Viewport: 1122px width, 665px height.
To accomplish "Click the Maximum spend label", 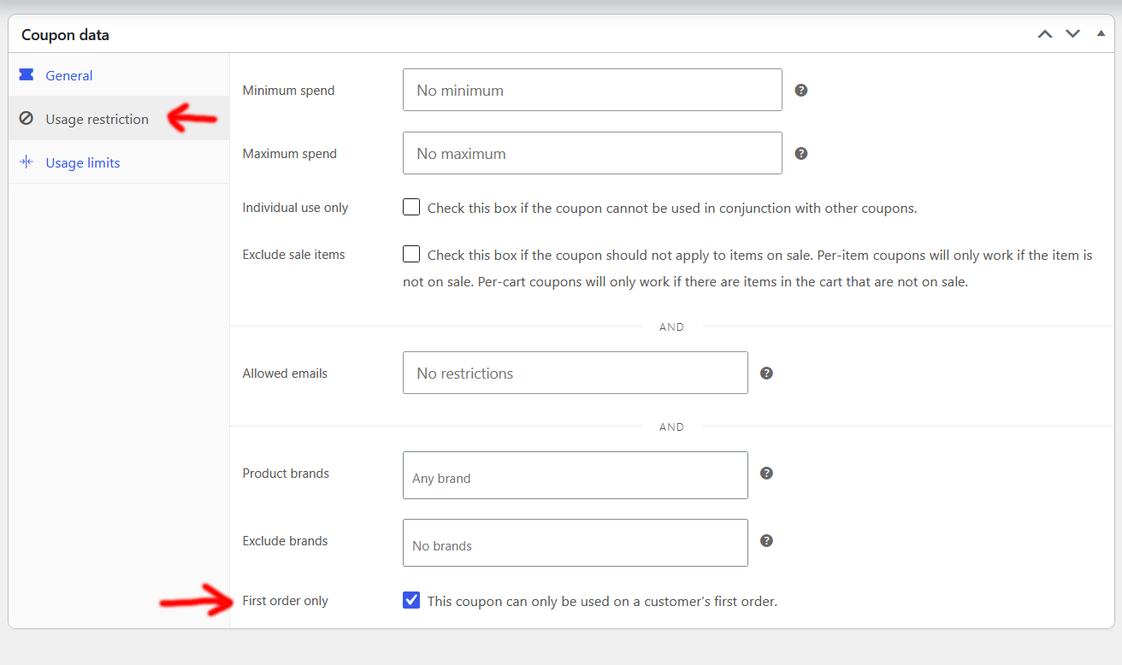I will point(290,154).
